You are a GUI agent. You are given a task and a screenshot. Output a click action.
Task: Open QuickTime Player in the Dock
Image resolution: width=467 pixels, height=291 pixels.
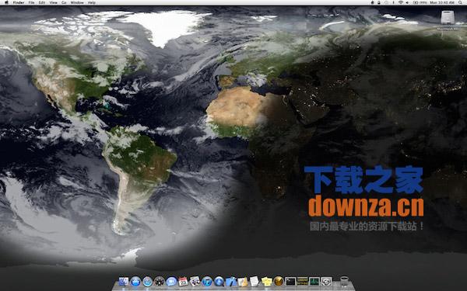(219, 281)
